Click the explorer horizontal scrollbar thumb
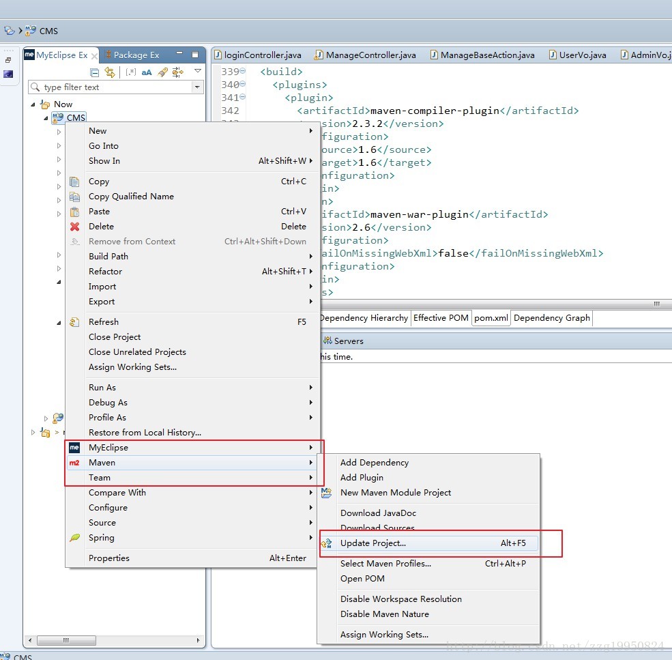 click(66, 640)
